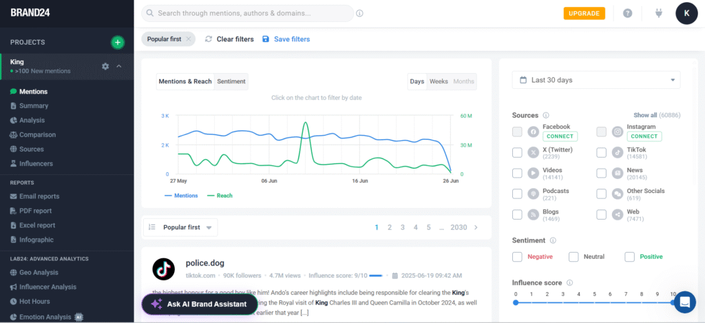Click the Web source icon

(x=618, y=215)
